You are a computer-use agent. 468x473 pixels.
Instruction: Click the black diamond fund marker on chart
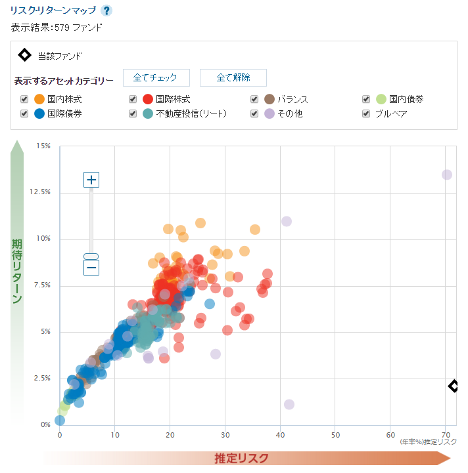pos(454,386)
